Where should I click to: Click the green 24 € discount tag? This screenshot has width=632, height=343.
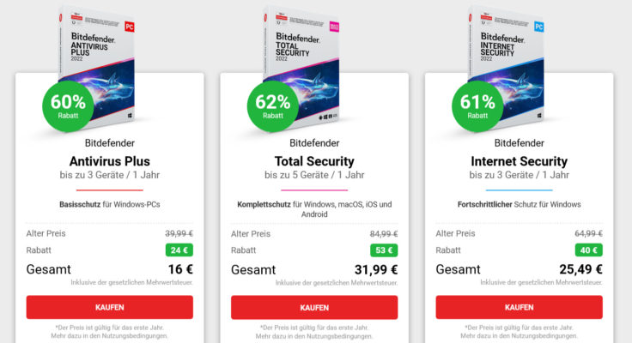coord(179,250)
